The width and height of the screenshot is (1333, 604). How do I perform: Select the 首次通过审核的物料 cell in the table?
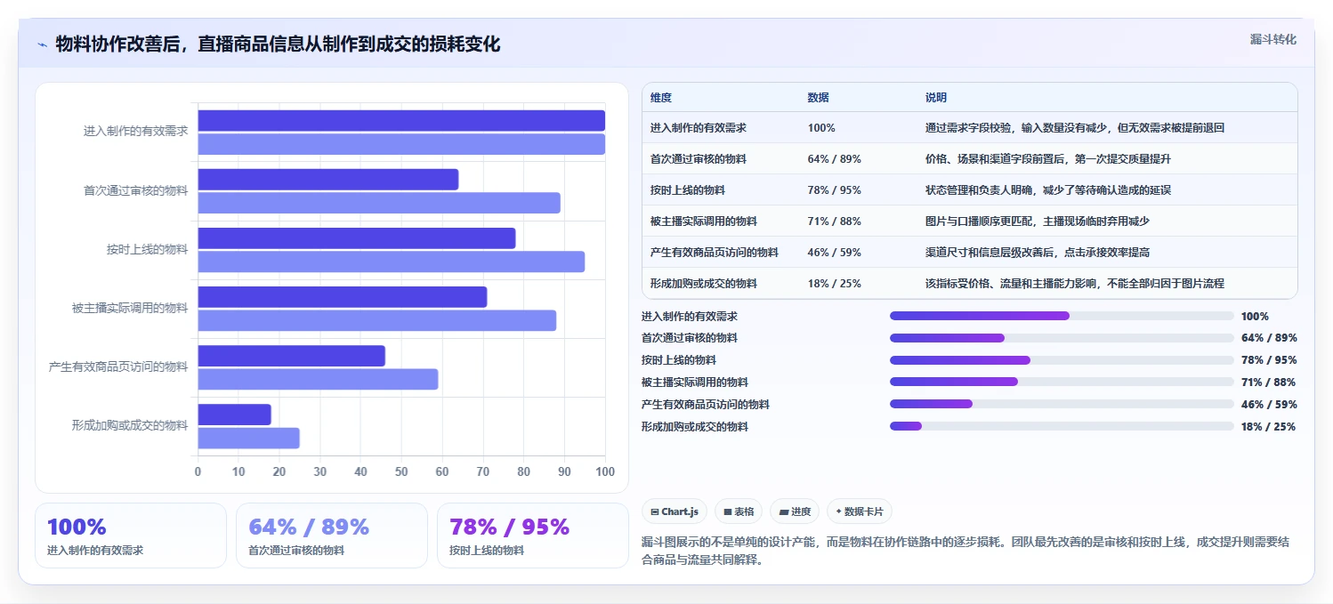[699, 159]
